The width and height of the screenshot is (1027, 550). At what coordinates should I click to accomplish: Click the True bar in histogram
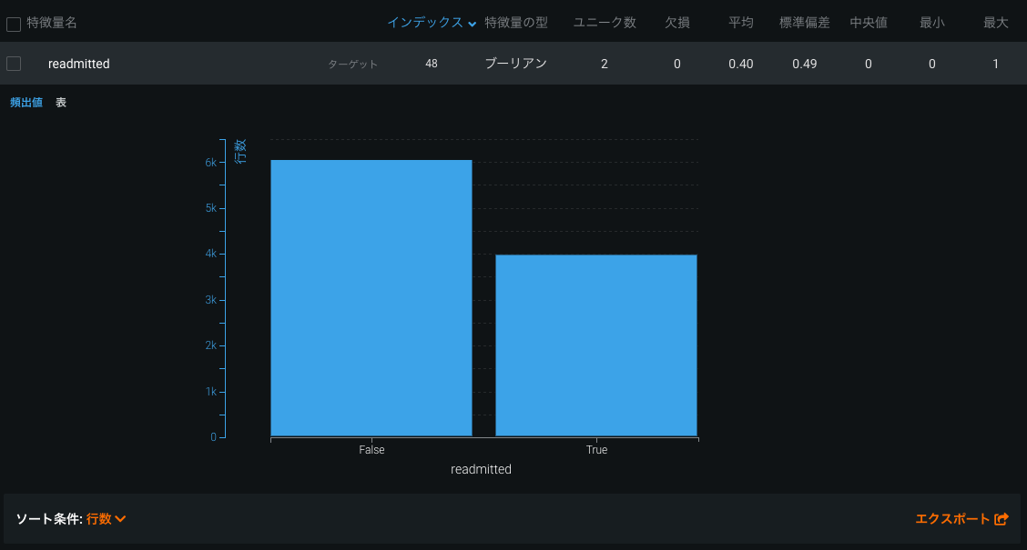(x=596, y=345)
